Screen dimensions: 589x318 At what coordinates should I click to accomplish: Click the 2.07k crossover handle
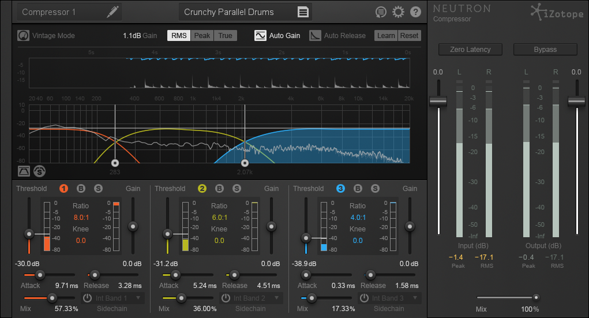click(x=245, y=163)
